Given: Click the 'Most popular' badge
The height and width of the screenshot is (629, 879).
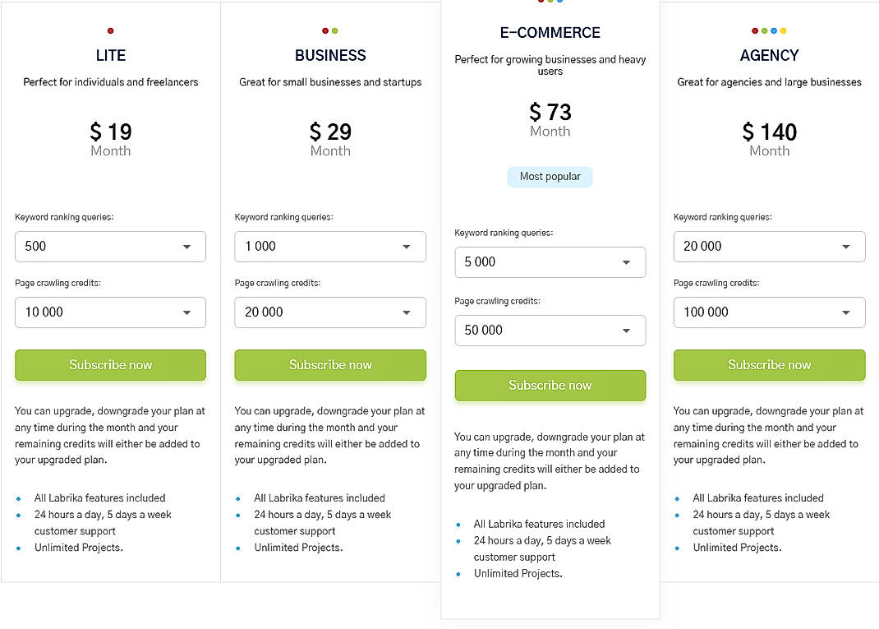Looking at the screenshot, I should [550, 176].
